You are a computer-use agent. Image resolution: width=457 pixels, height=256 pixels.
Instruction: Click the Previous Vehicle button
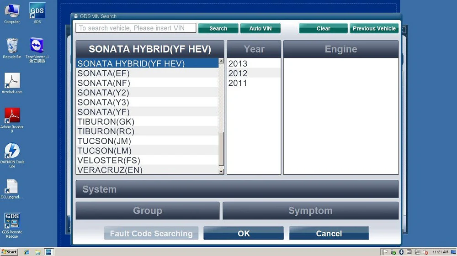point(374,28)
